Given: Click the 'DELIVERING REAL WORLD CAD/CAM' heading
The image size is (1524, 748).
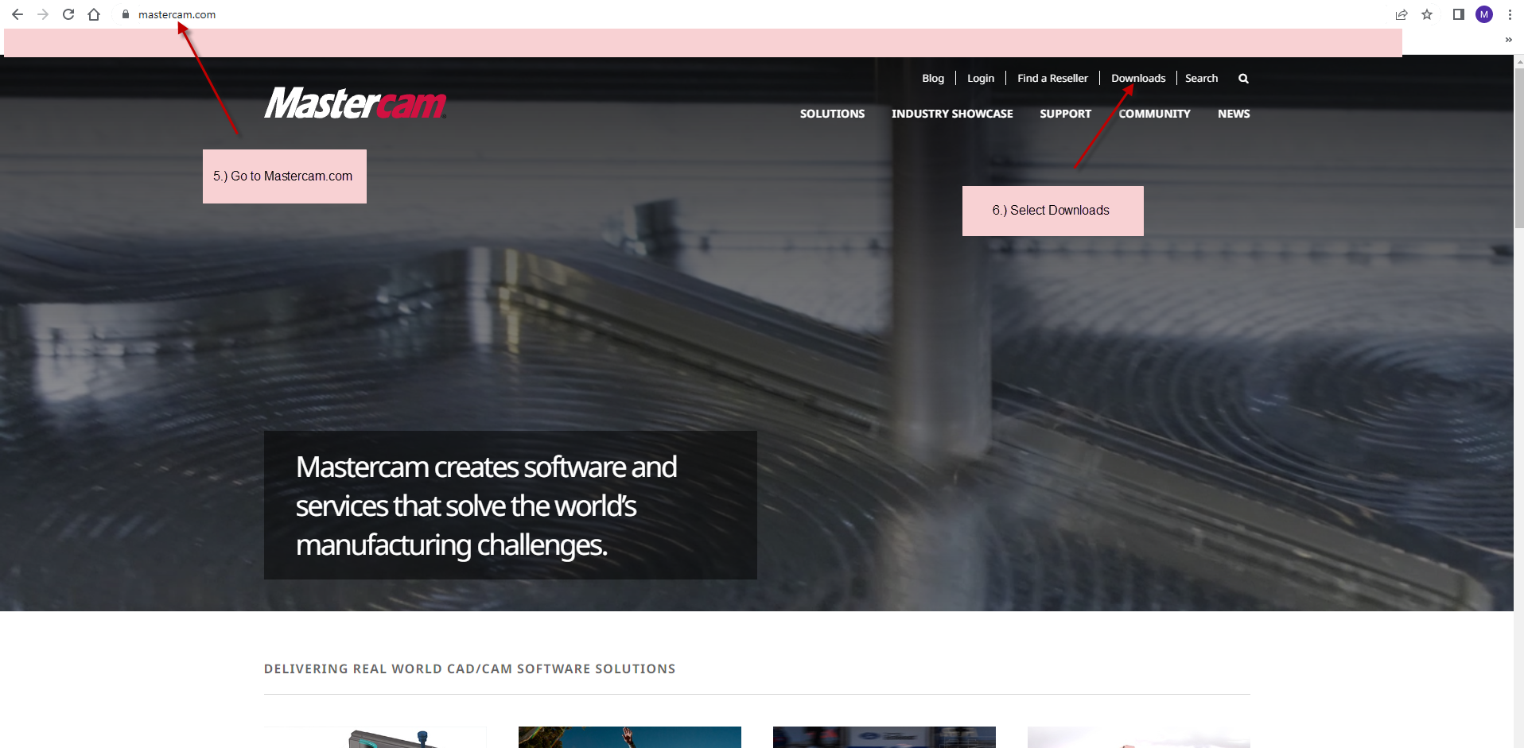Looking at the screenshot, I should [x=469, y=669].
